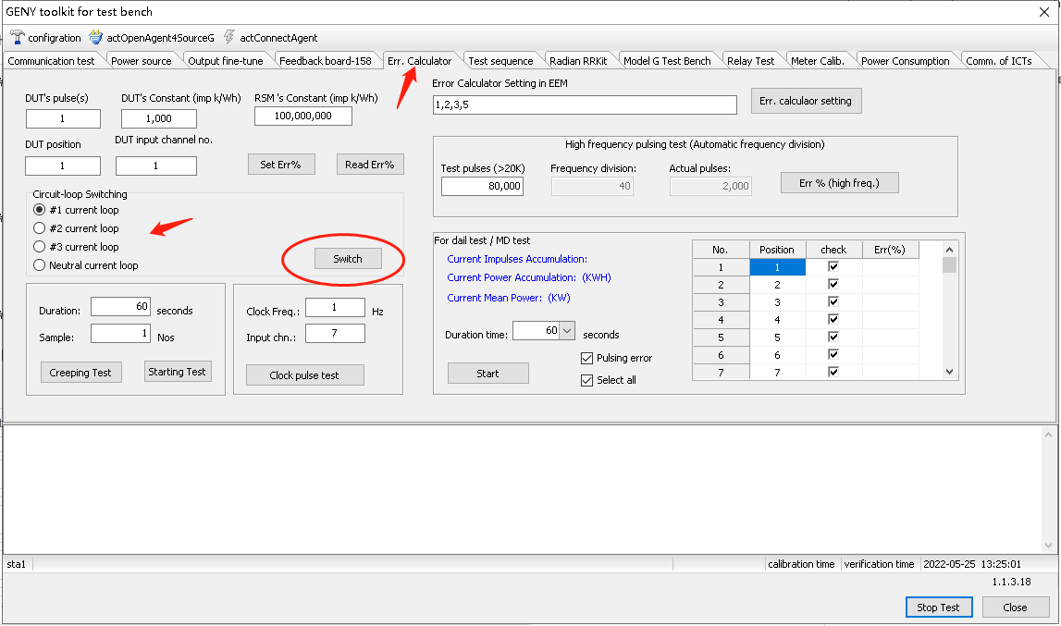Click the Position column header
The image size is (1061, 626).
tap(777, 250)
